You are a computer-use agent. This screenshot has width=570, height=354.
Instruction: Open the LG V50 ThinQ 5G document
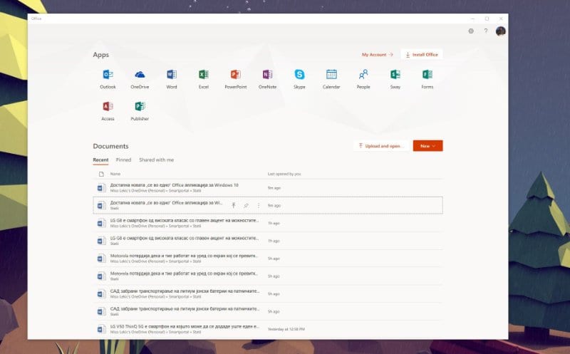point(268,329)
